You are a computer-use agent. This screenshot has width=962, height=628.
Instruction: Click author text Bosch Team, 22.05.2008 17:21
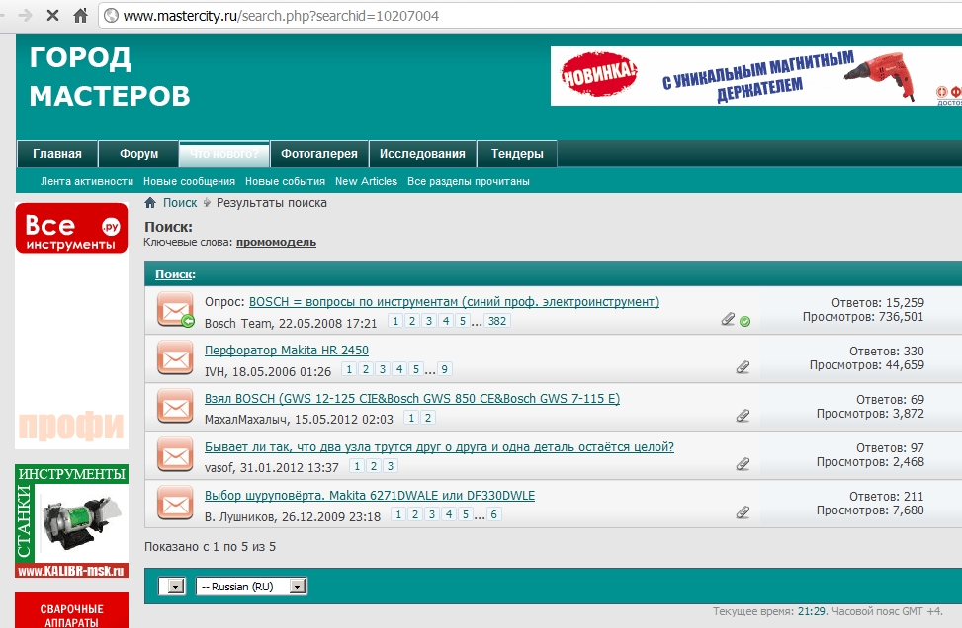coord(291,323)
